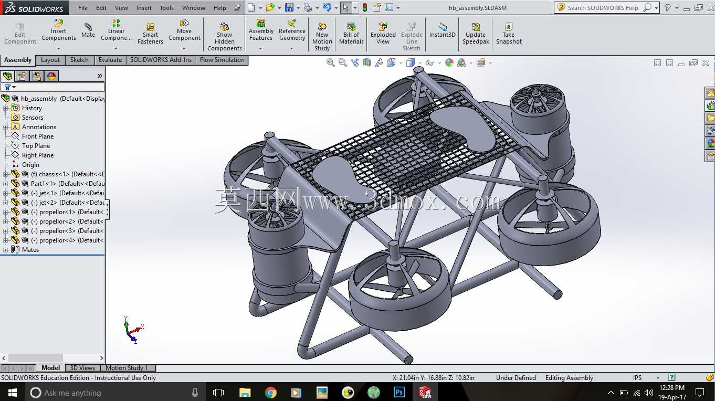Open the View Settings monitor icon
715x401 pixels.
pos(480,62)
